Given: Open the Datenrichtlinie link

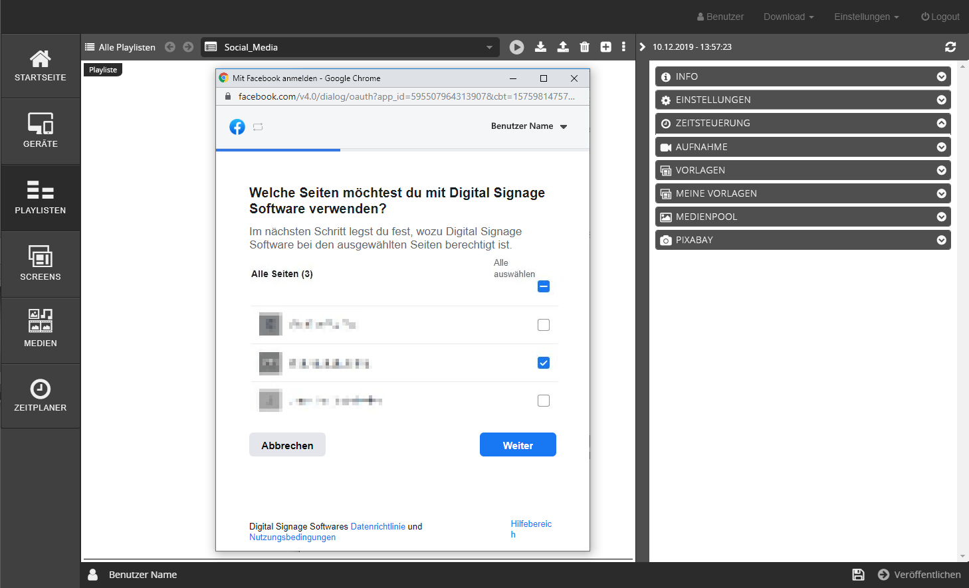Looking at the screenshot, I should [x=377, y=526].
